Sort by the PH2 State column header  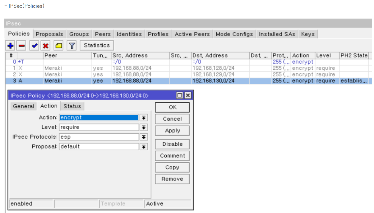point(354,56)
